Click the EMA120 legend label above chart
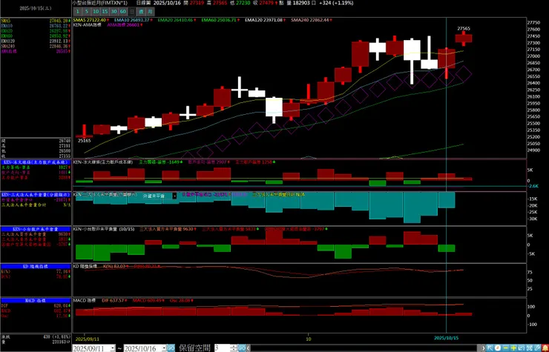 [265, 20]
